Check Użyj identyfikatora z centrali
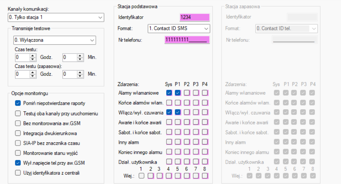The width and height of the screenshot is (341, 184). click(x=18, y=173)
